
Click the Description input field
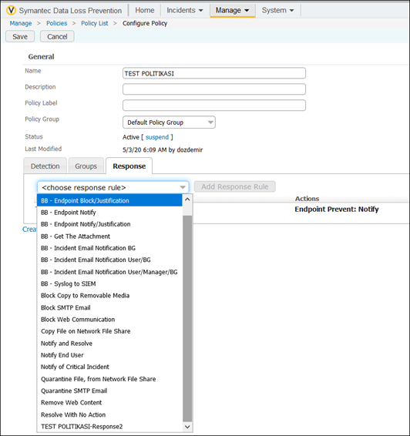pyautogui.click(x=214, y=89)
